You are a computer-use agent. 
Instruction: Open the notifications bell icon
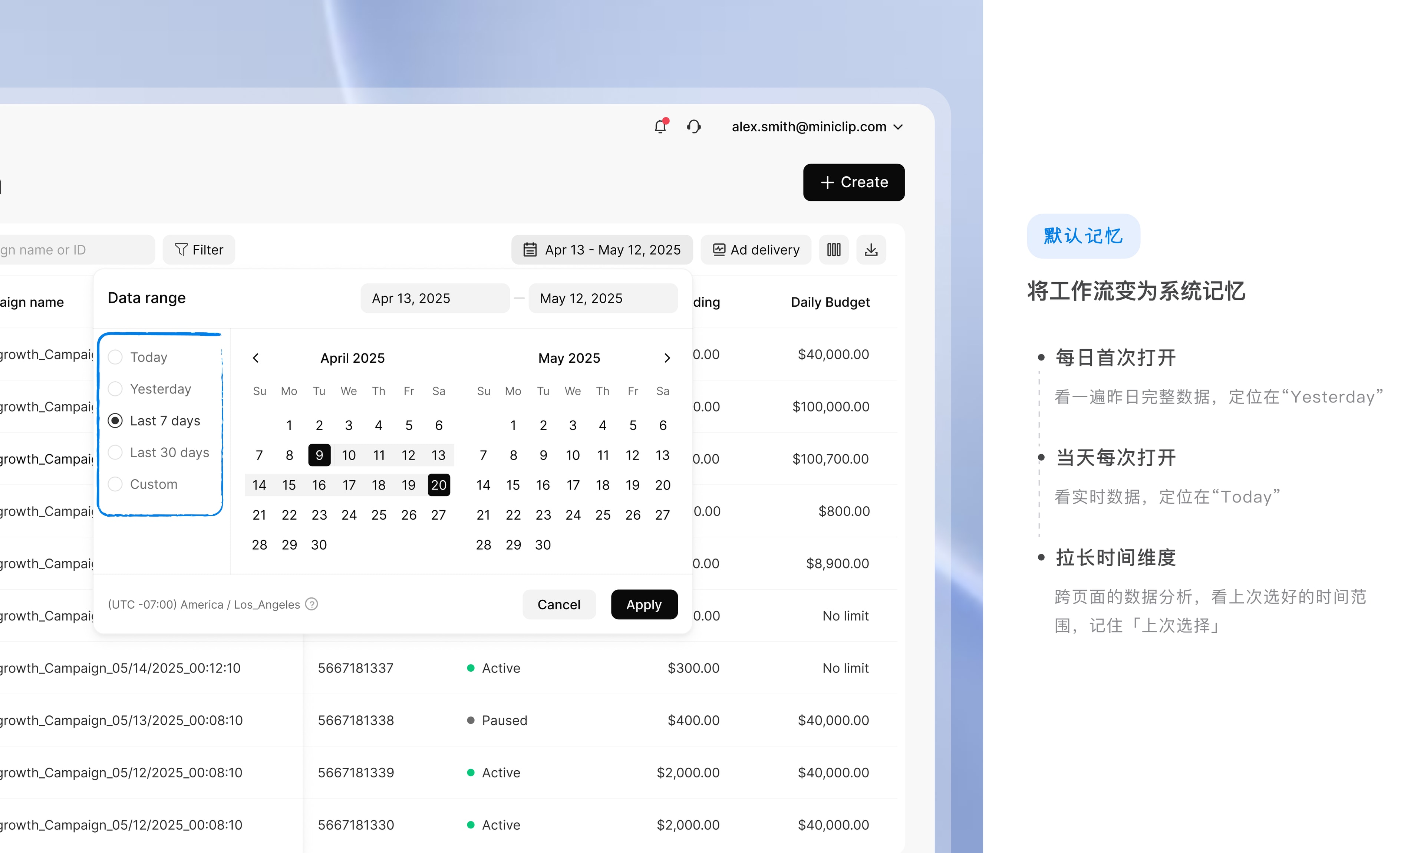pos(660,126)
